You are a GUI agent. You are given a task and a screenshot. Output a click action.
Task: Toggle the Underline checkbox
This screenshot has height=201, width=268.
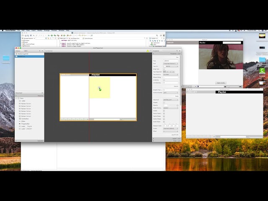pos(164,80)
